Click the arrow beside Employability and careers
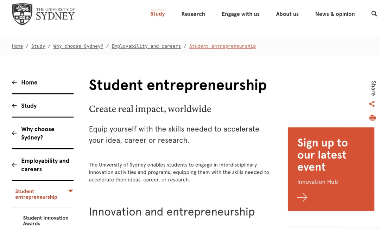This screenshot has height=229, width=380. (x=14, y=165)
